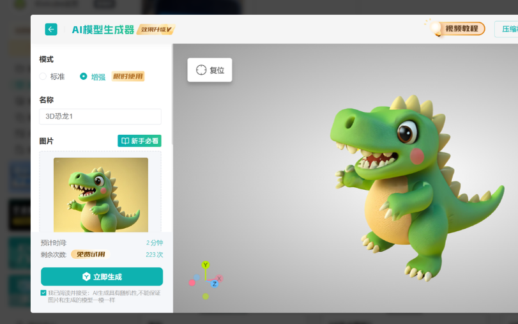
Task: Click the 剩余次数 label
Action: [54, 254]
